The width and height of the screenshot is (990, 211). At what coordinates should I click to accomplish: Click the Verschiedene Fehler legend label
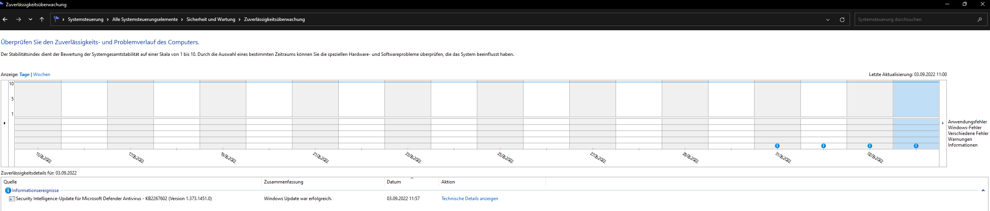[x=968, y=133]
